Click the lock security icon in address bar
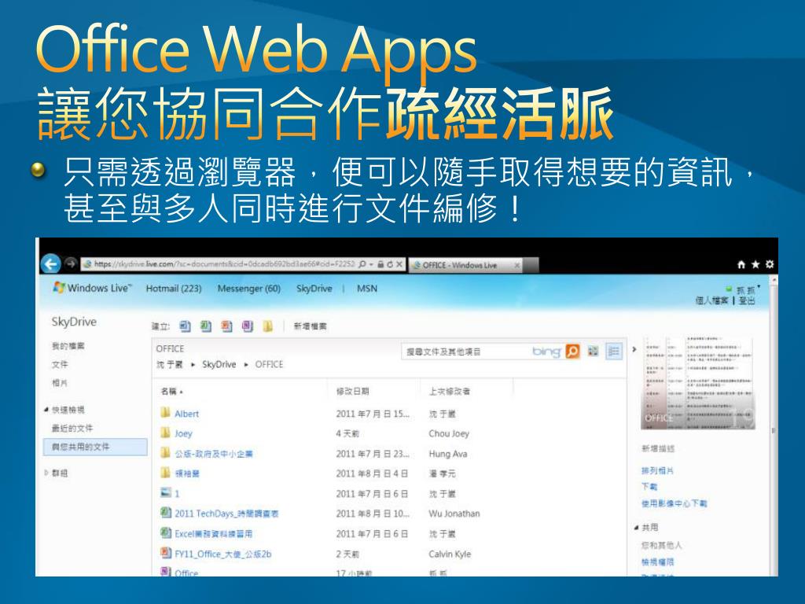Viewport: 805px width, 604px height. 380,264
